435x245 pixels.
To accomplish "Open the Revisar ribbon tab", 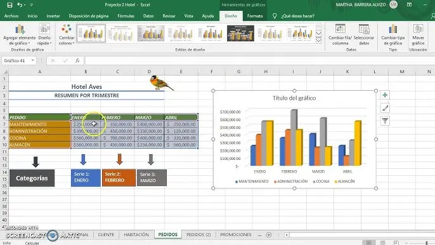I will 169,16.
